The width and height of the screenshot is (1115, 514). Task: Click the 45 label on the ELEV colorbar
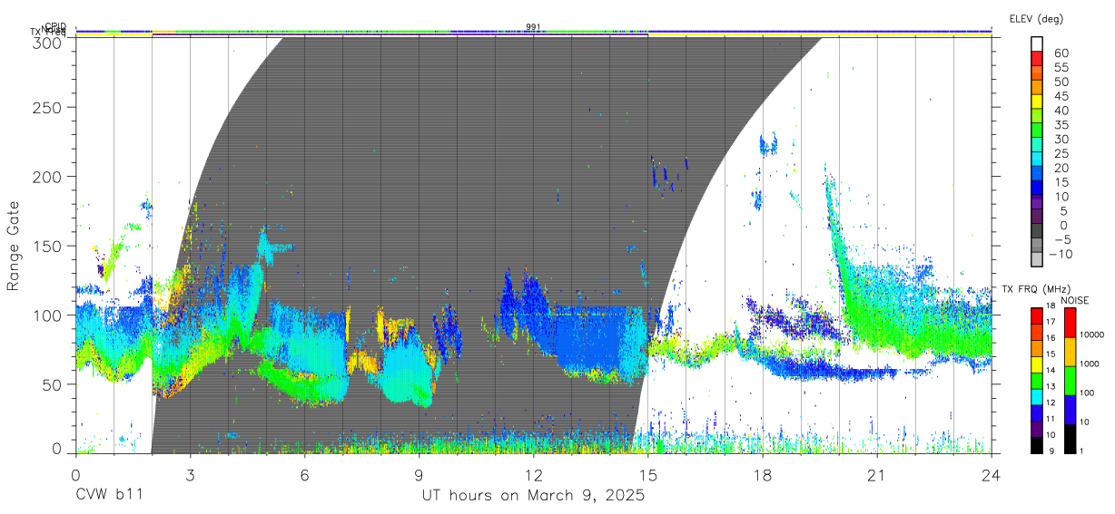coord(1061,95)
